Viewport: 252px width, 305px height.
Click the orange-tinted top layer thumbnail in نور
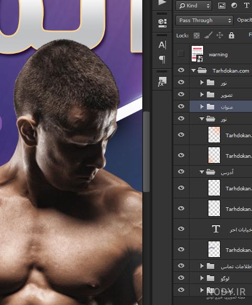point(214,135)
